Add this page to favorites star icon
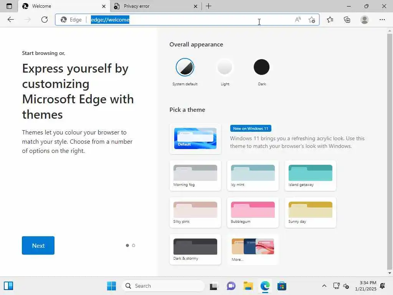Viewport: 393px width, 295px height. point(312,20)
